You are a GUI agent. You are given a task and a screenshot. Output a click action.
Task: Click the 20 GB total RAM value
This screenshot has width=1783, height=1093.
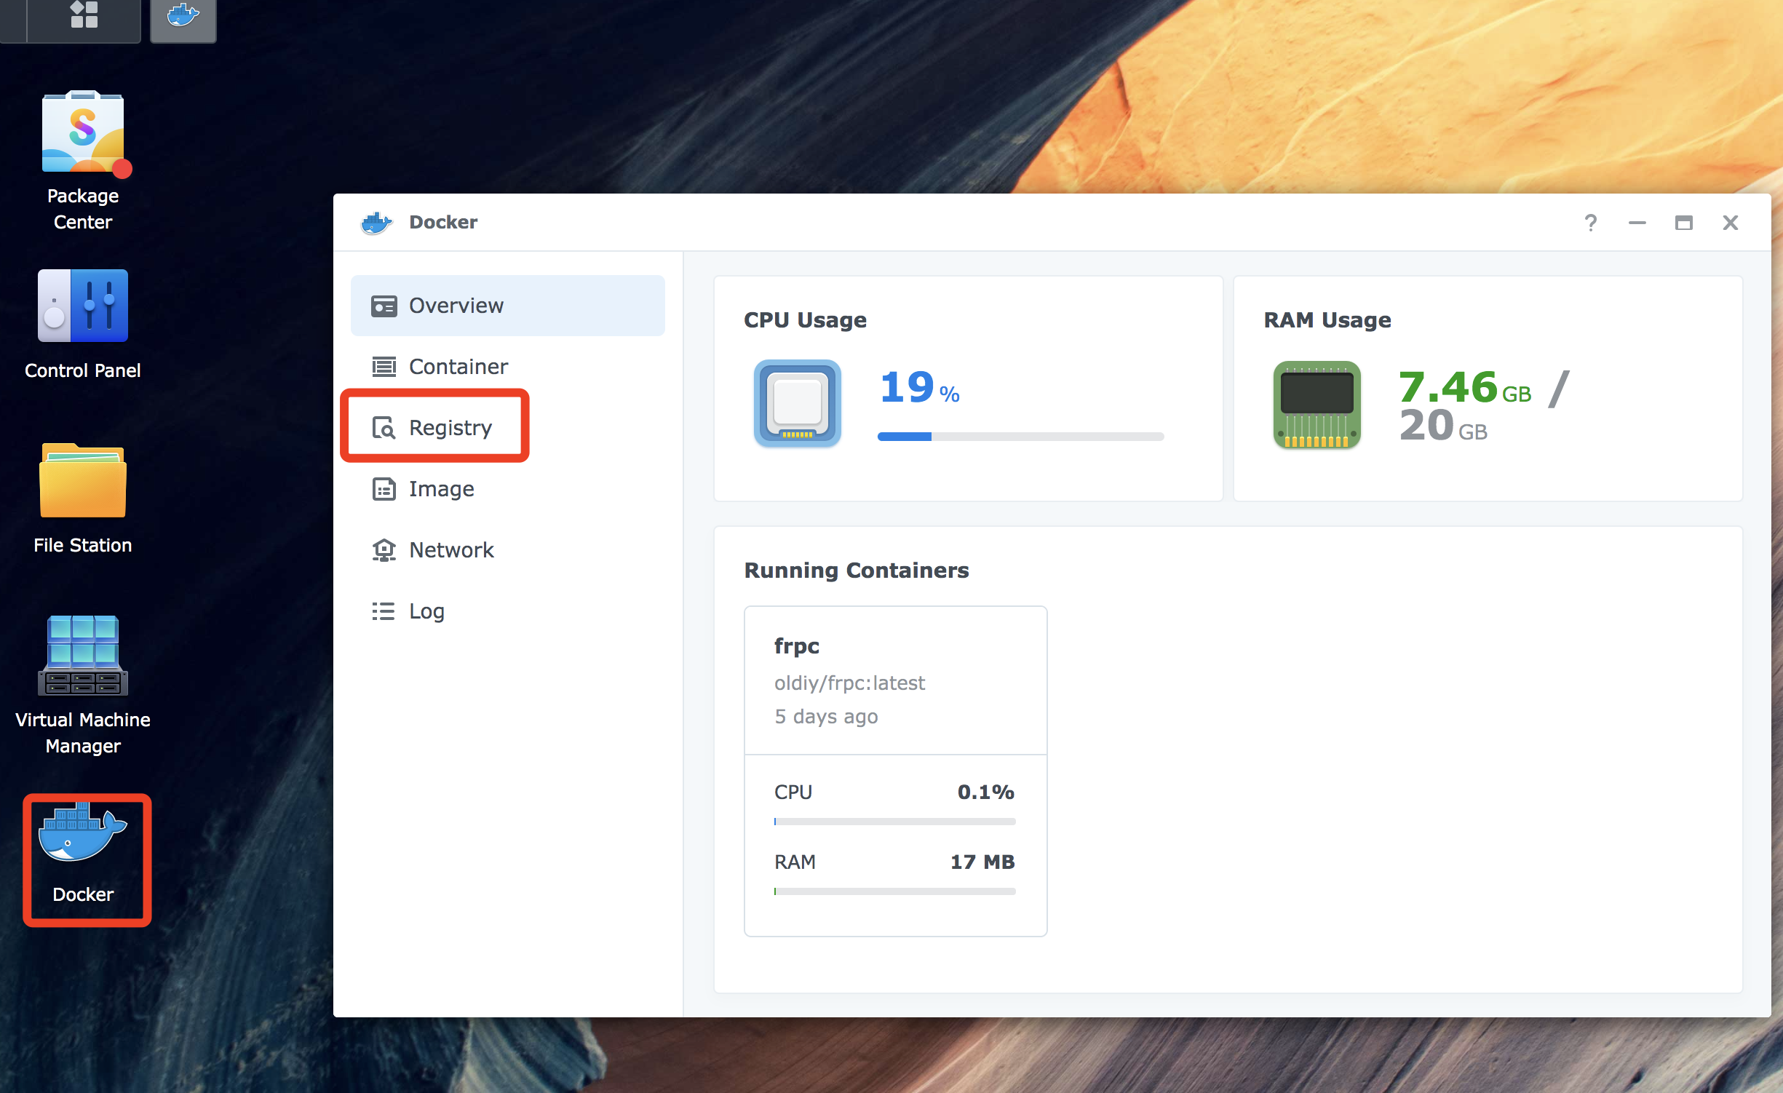point(1443,426)
